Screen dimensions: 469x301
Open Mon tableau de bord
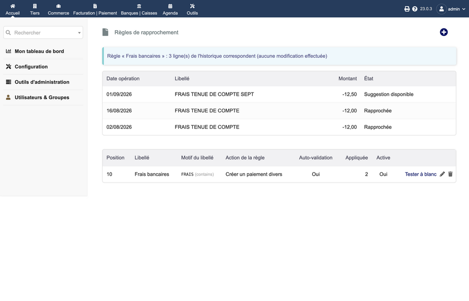coord(39,51)
